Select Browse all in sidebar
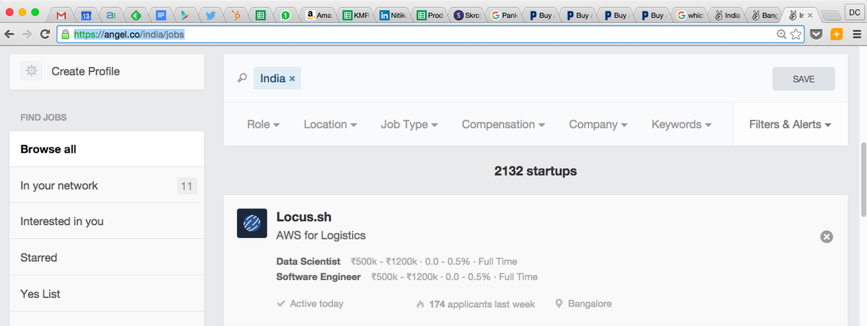Viewport: 867px width, 326px height. (x=107, y=149)
